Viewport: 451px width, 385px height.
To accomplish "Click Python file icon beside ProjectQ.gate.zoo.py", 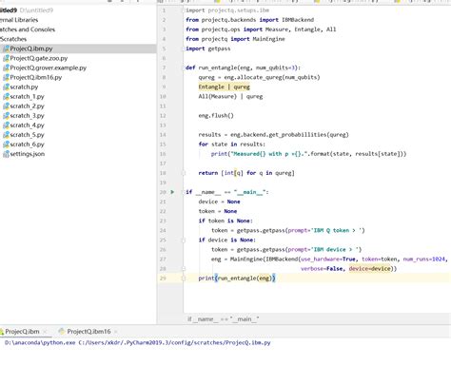I will tap(6, 58).
